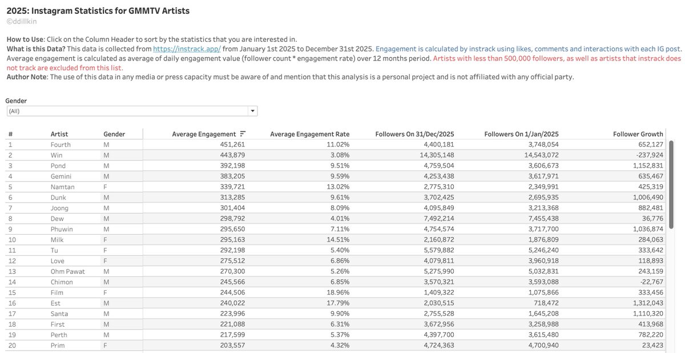
Task: Select artist name Ohm Pawat
Action: click(x=67, y=271)
